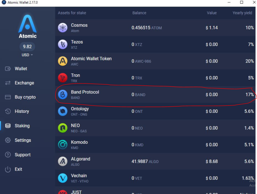Open the Tron staking row name
257x194 pixels.
tap(75, 75)
